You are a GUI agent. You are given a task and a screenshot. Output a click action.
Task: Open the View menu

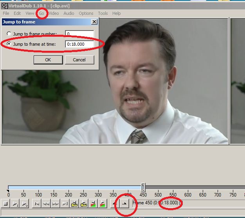point(30,13)
